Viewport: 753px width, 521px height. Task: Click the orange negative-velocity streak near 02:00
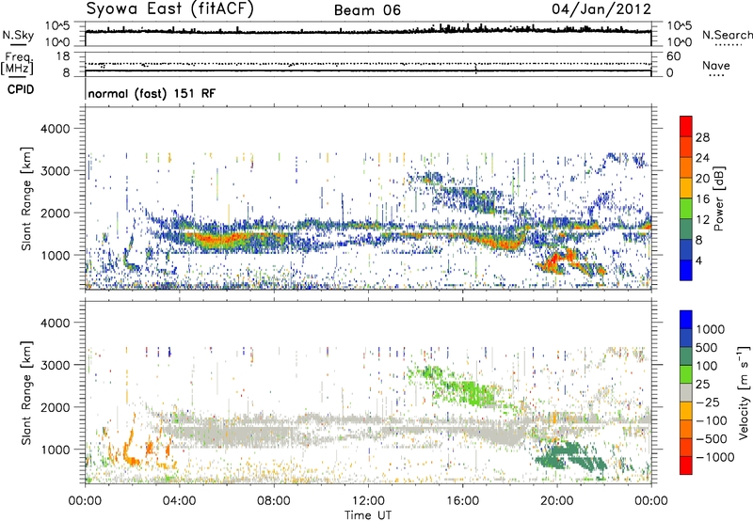click(130, 448)
